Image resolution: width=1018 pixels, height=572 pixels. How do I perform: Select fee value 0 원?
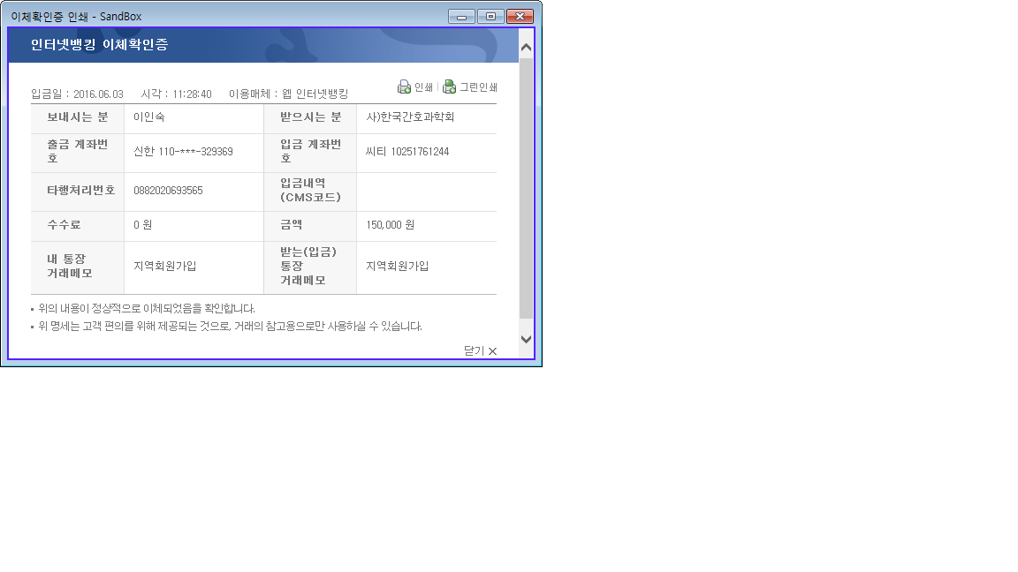[143, 224]
